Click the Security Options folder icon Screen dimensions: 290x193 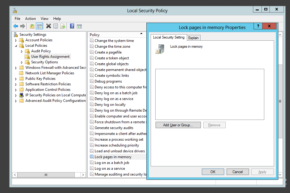[x=27, y=62]
